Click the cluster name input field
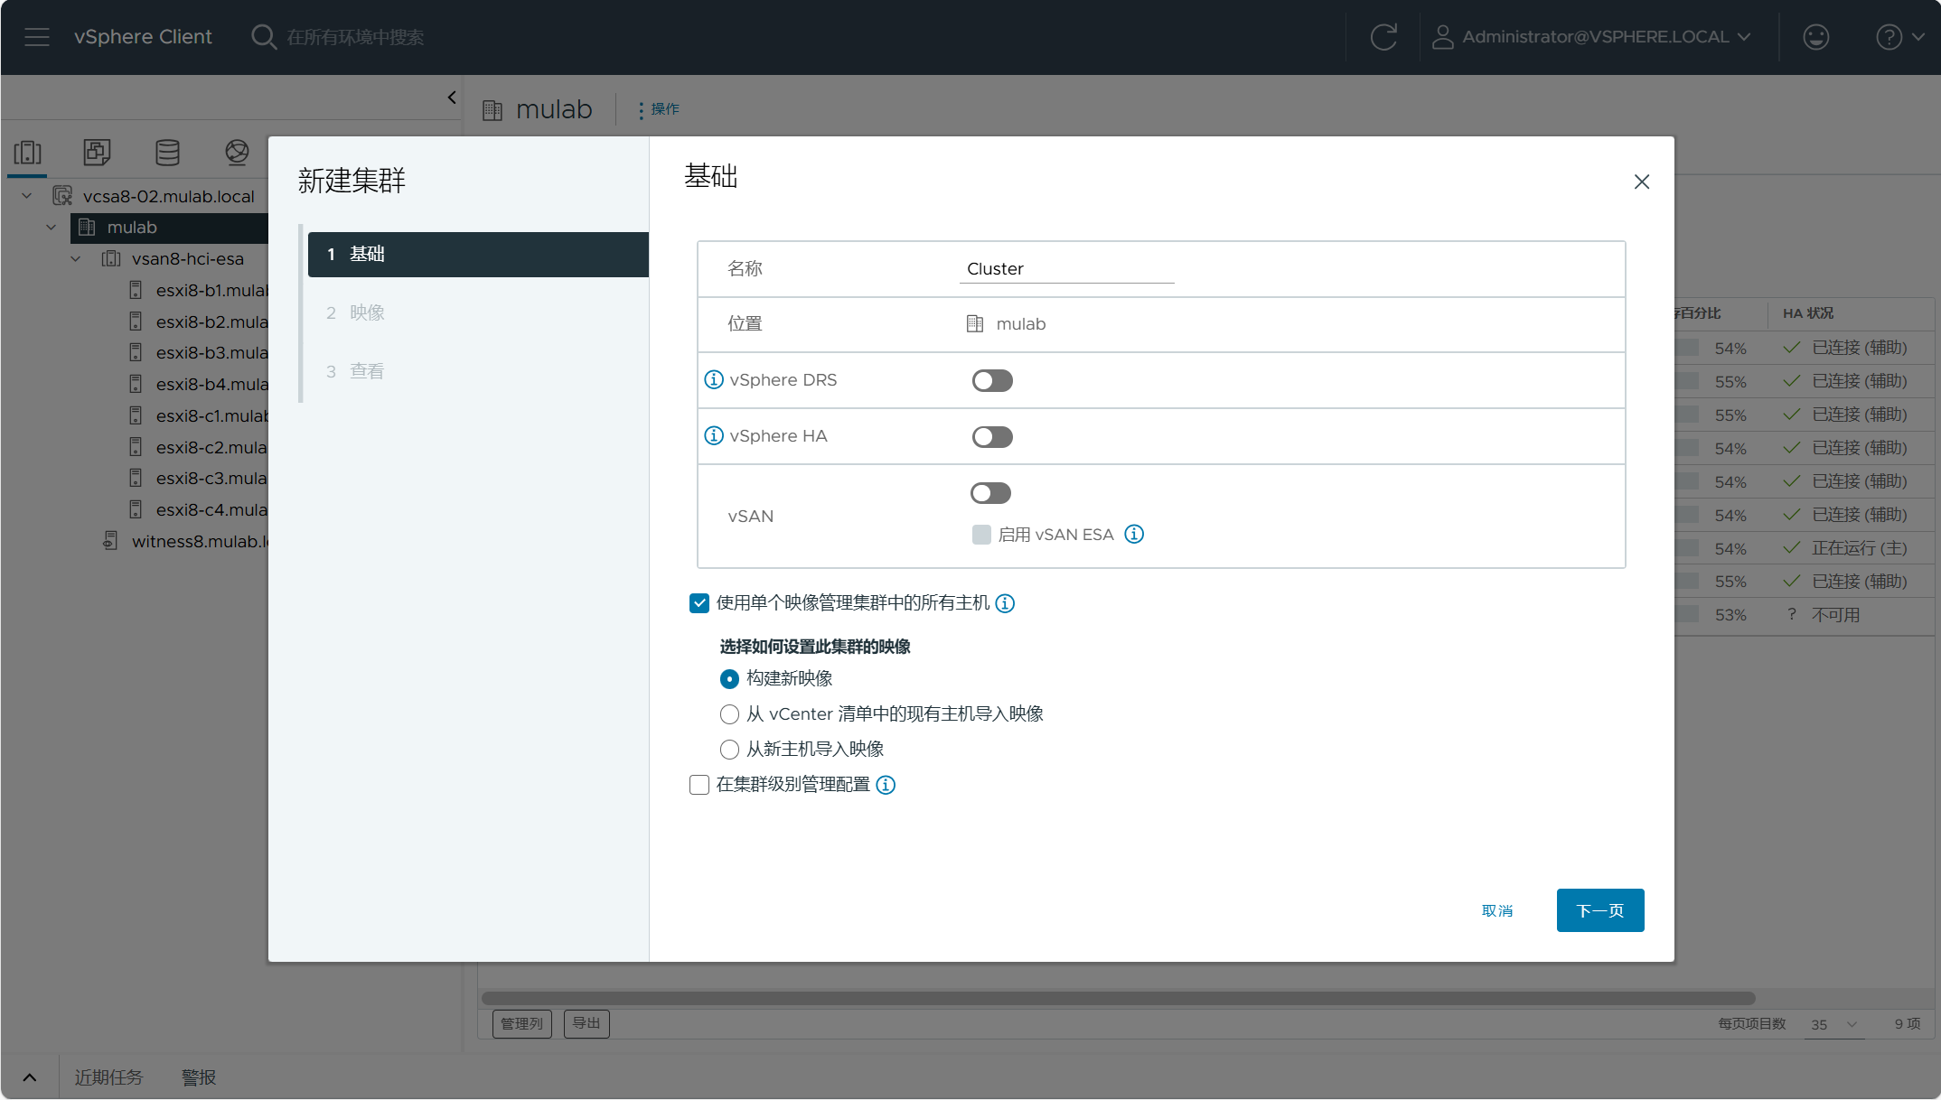Image resolution: width=1941 pixels, height=1100 pixels. point(1066,269)
